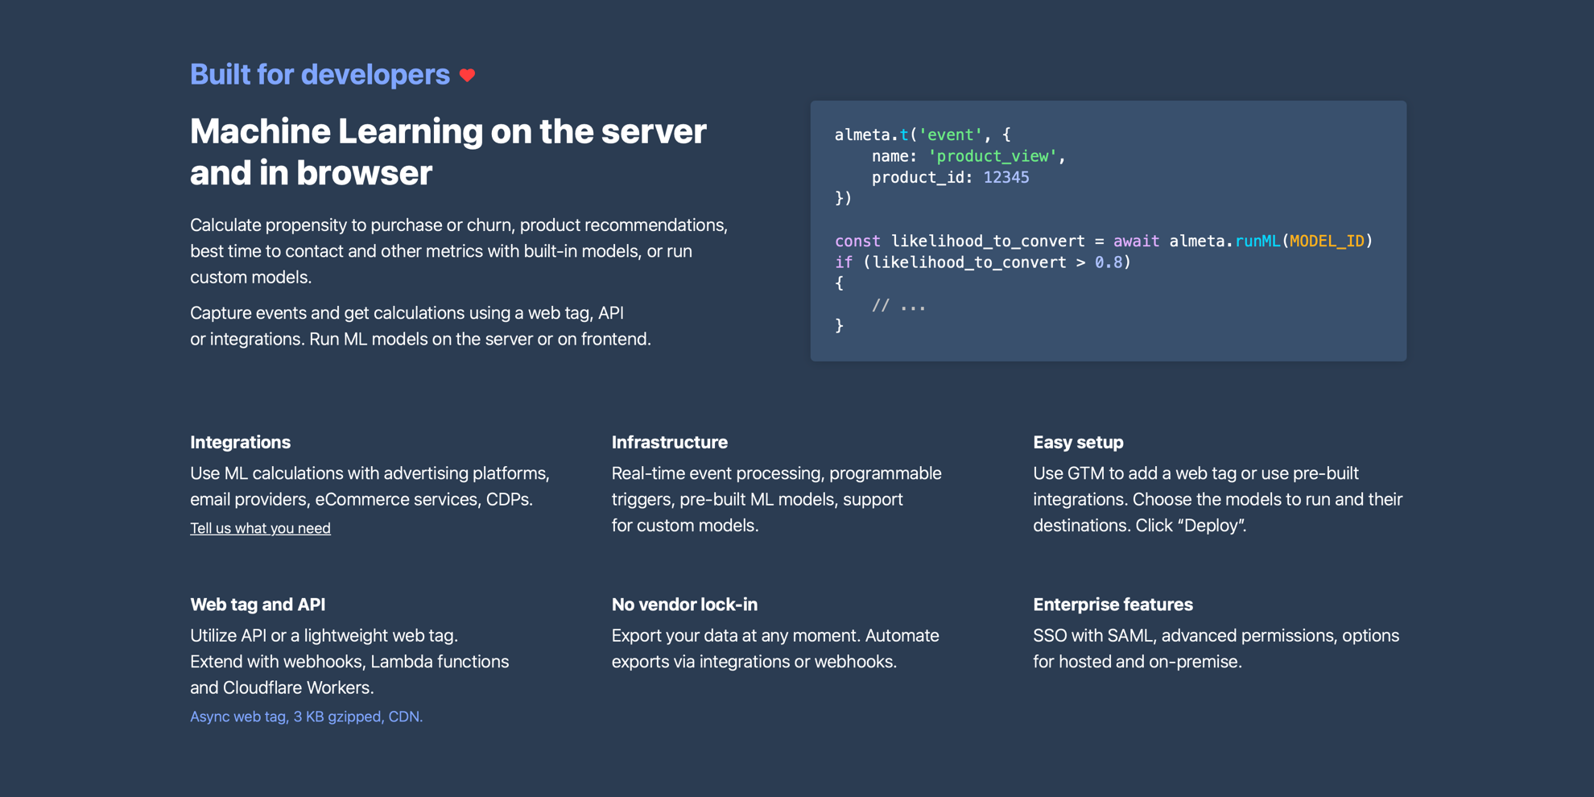The height and width of the screenshot is (797, 1594).
Task: Click the "Web tag and API" heading
Action: pyautogui.click(x=258, y=604)
